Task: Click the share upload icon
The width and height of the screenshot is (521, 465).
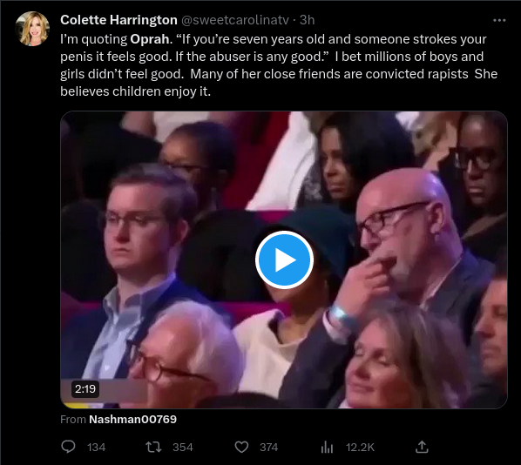Action: tap(422, 447)
